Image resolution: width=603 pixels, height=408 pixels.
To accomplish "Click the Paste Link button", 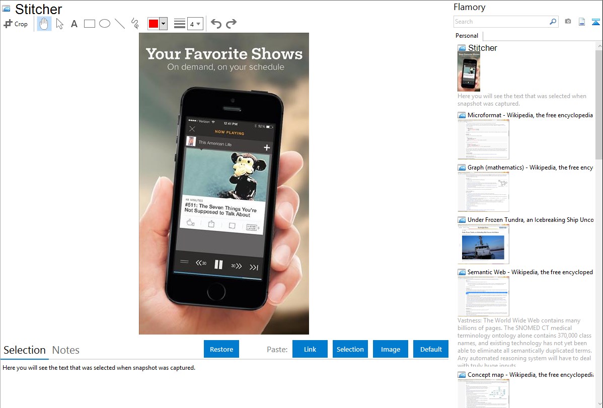I will pos(310,349).
